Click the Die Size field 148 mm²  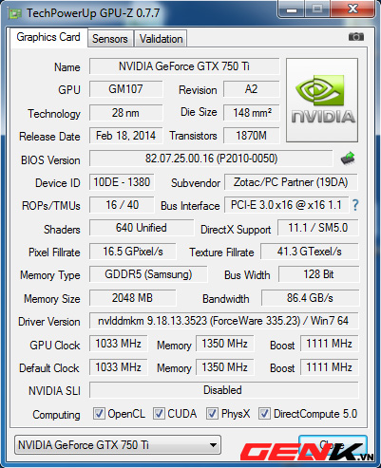252,113
